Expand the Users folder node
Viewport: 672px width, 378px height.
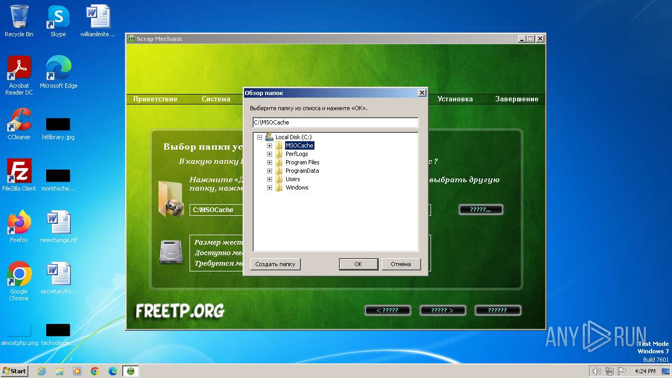point(269,179)
